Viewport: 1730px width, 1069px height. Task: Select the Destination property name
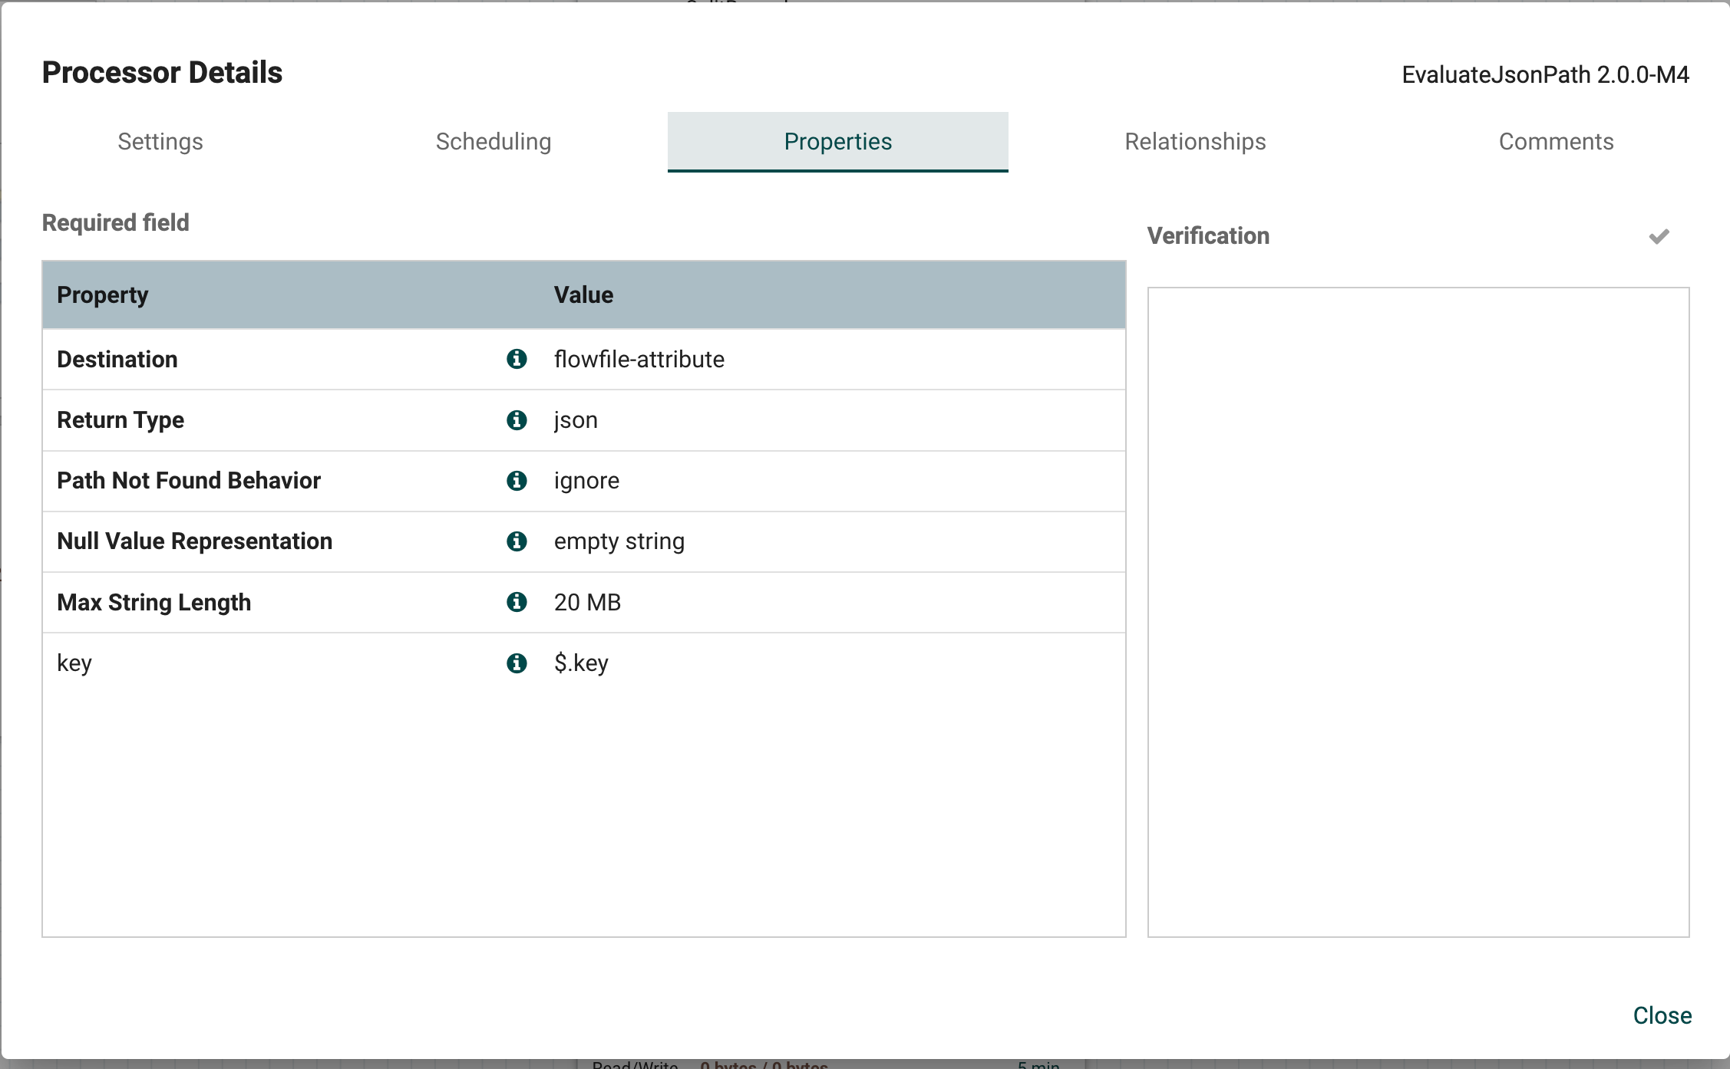117,359
